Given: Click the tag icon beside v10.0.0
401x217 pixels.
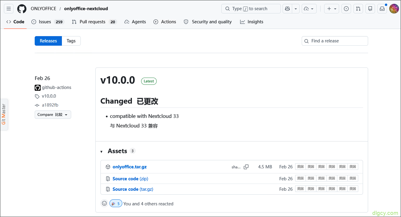Looking at the screenshot, I should click(37, 96).
